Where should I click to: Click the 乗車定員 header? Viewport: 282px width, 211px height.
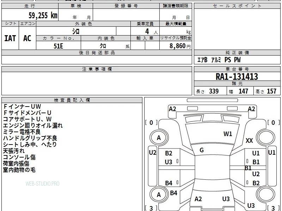click(x=145, y=24)
